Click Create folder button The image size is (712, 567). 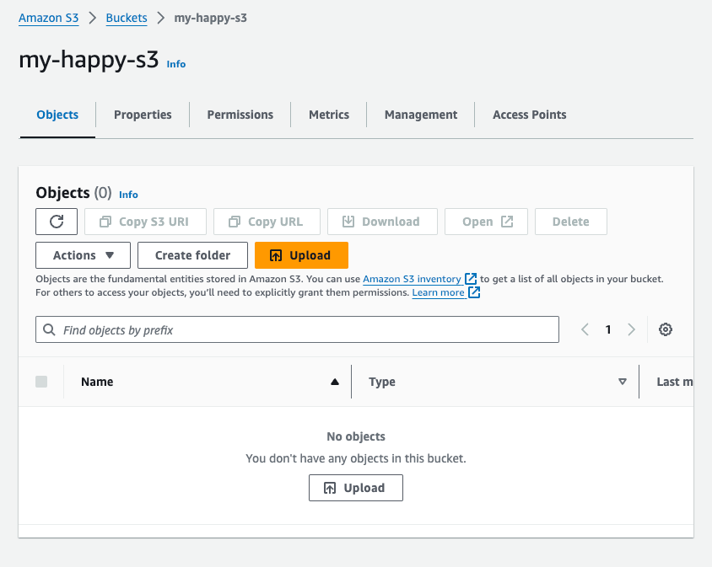(x=192, y=255)
